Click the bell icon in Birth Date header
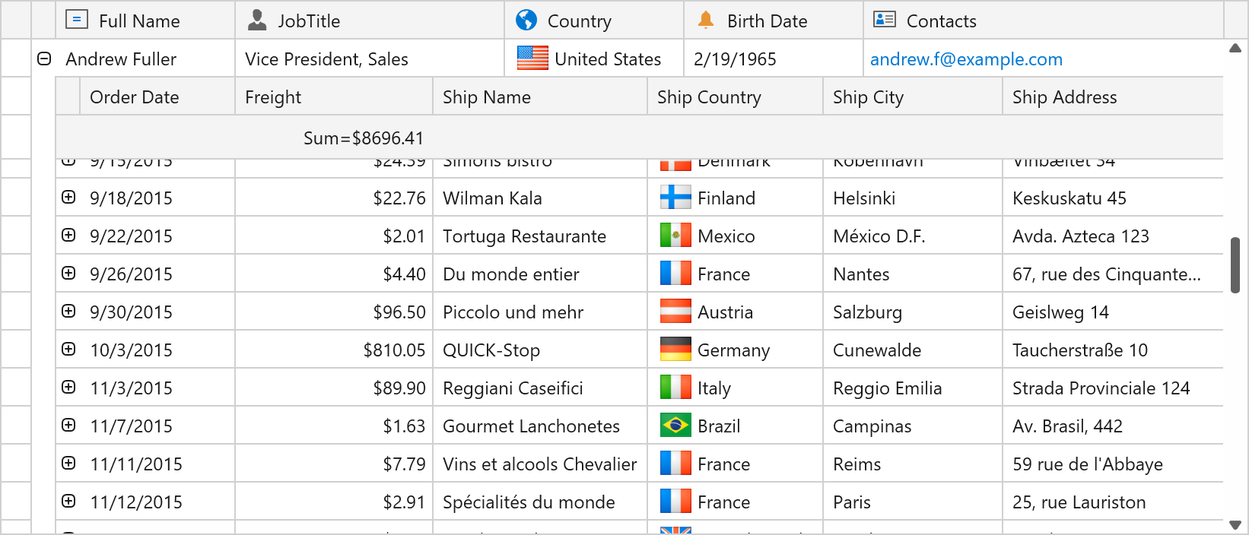Viewport: 1249px width, 535px height. point(706,21)
